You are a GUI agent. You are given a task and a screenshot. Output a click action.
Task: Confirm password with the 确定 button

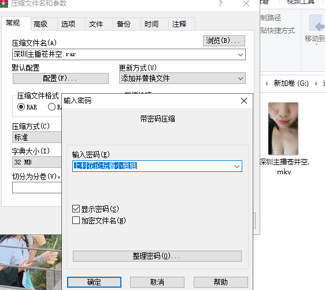94,282
